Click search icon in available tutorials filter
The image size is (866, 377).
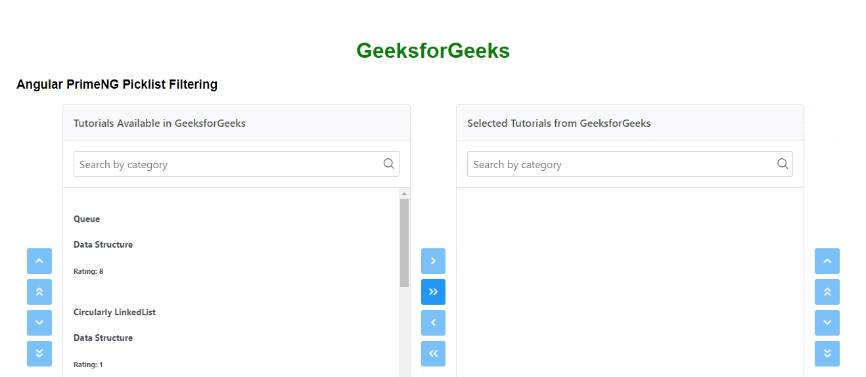(x=389, y=164)
